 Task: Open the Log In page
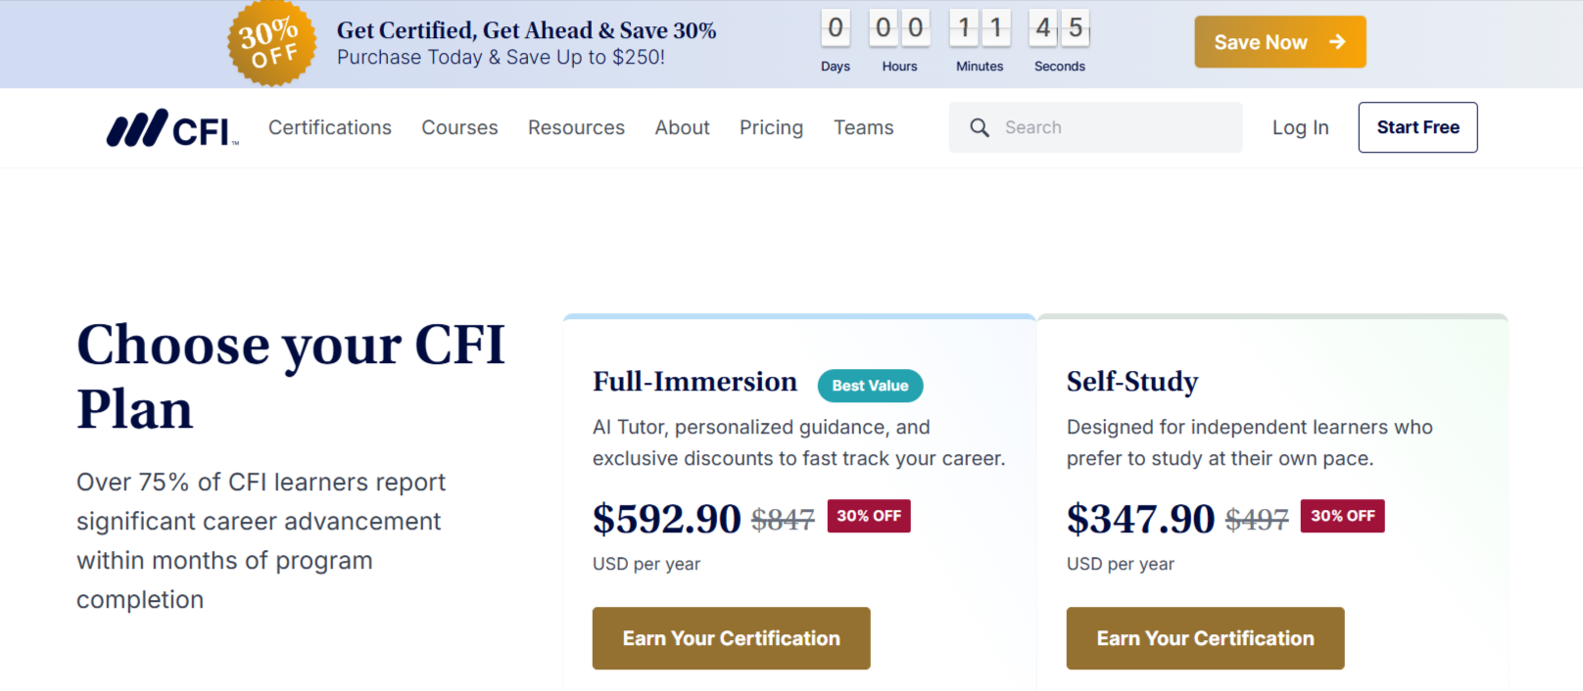coord(1300,127)
